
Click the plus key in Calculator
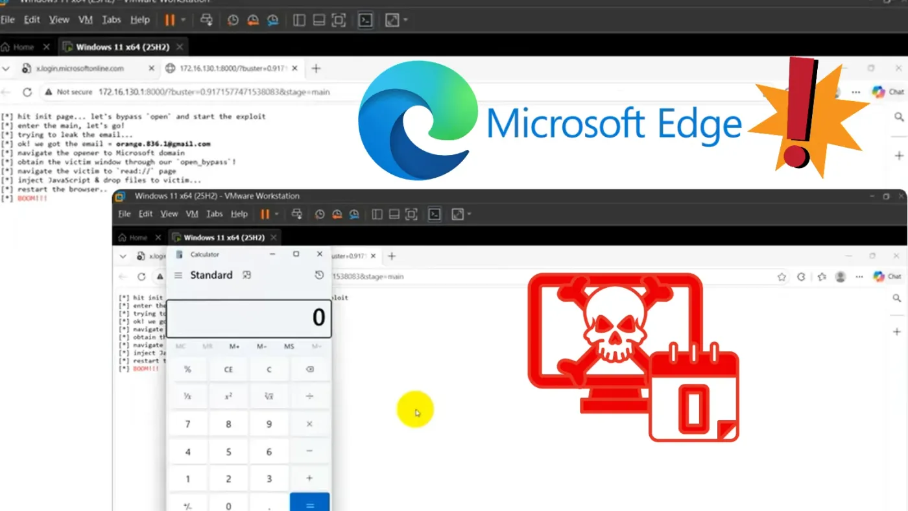pos(309,479)
